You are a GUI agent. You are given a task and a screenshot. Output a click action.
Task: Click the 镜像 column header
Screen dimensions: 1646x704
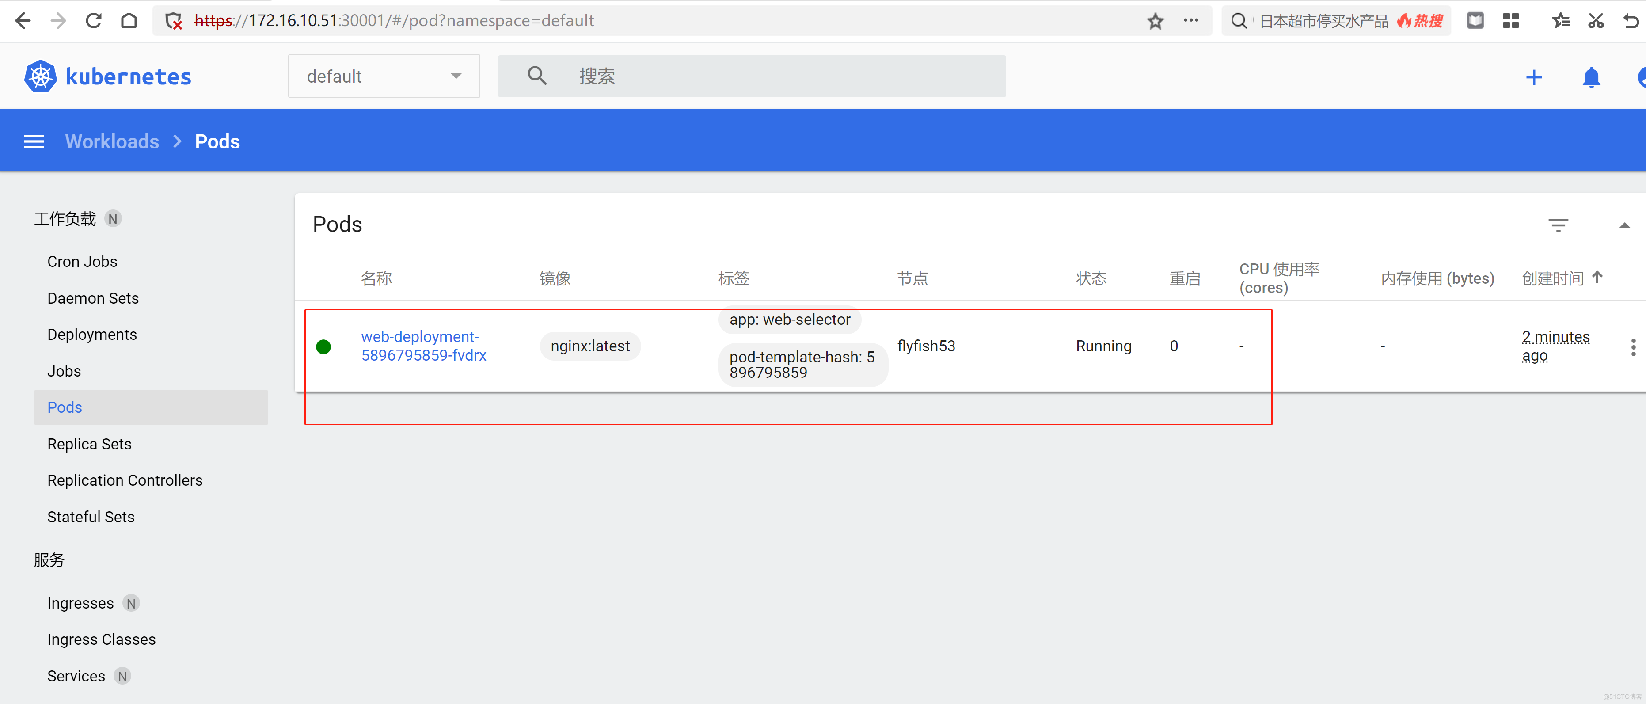[x=555, y=278]
